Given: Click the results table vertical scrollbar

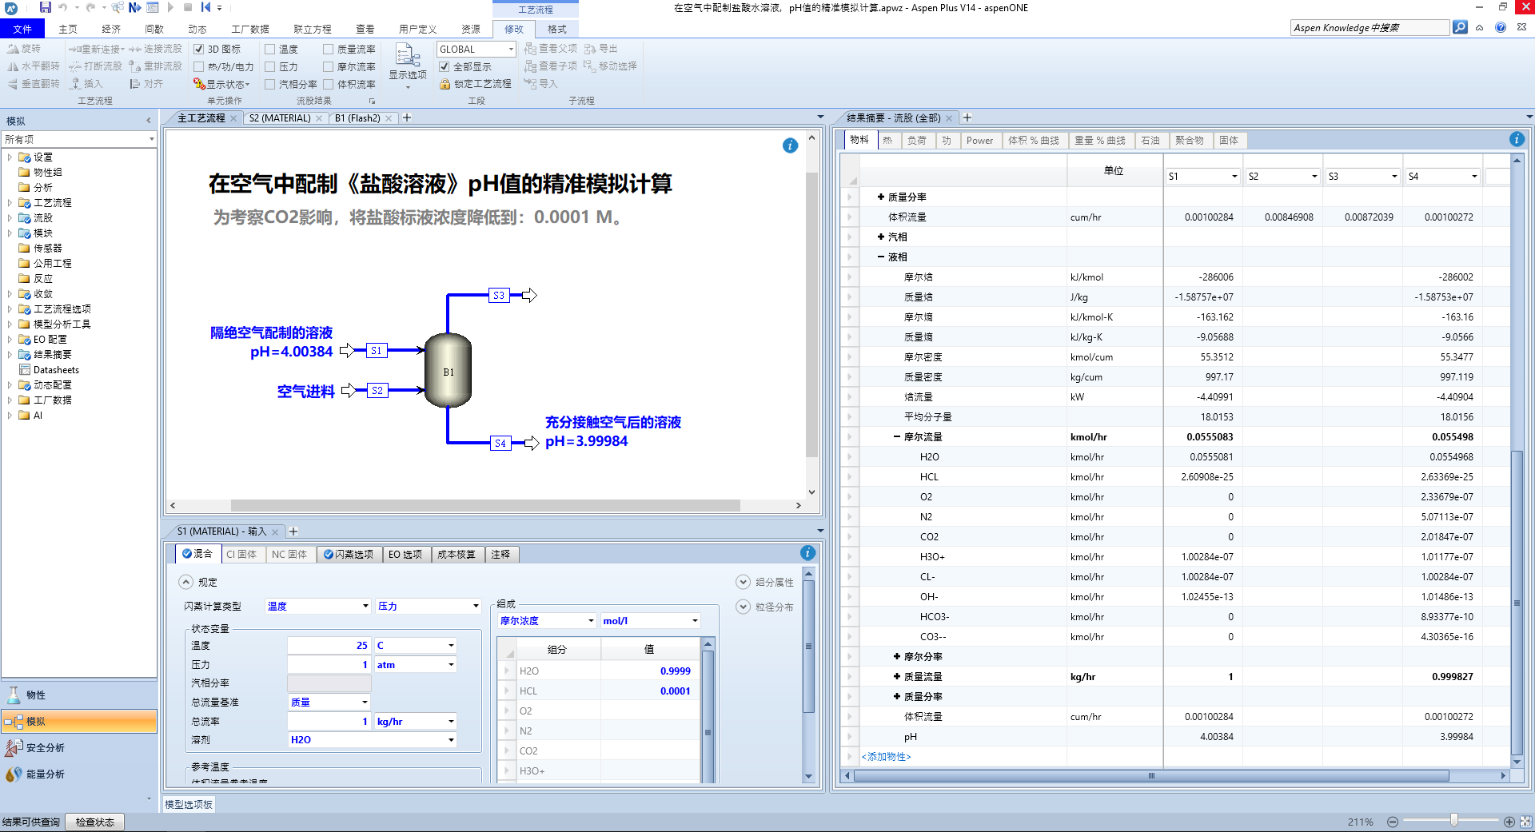Looking at the screenshot, I should click(1517, 603).
